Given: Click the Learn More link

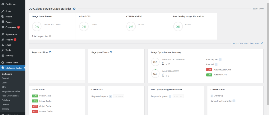Looking at the screenshot, I should (258, 9).
